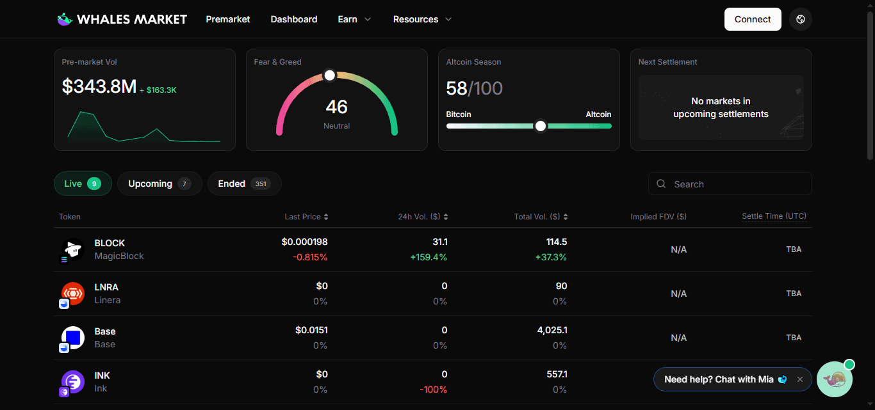Sort by Last Price arrows
Image resolution: width=875 pixels, height=410 pixels.
[x=326, y=217]
